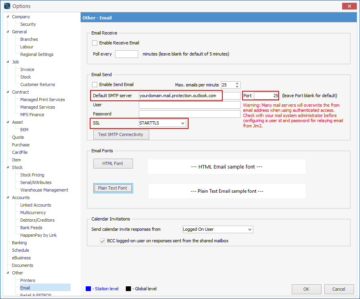Enable the Receive Email checkbox
The image size is (360, 299).
click(94, 43)
